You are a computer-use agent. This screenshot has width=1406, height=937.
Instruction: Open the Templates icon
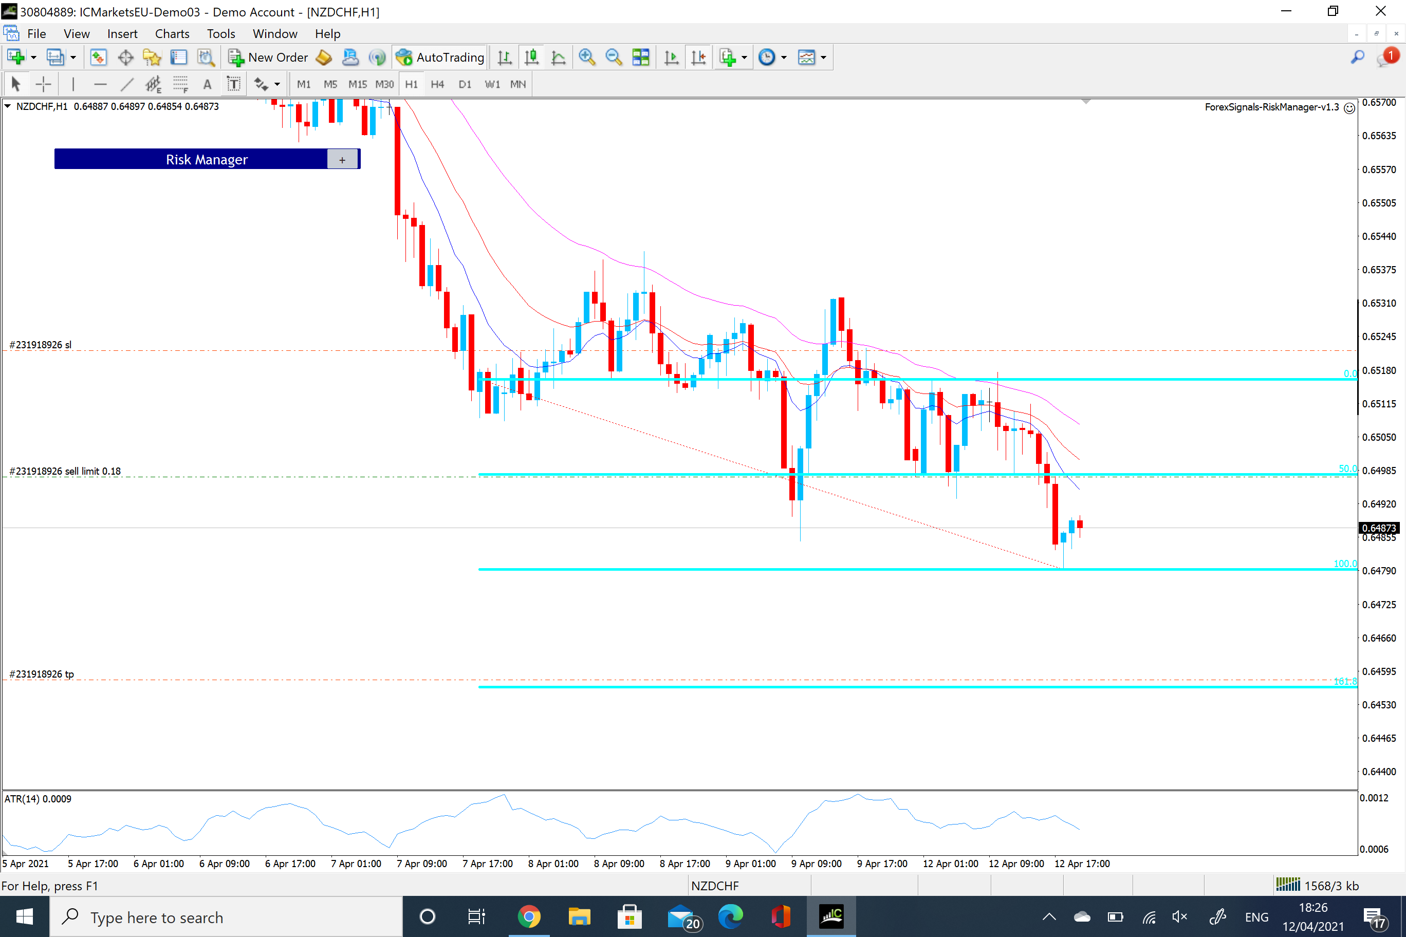pyautogui.click(x=806, y=58)
